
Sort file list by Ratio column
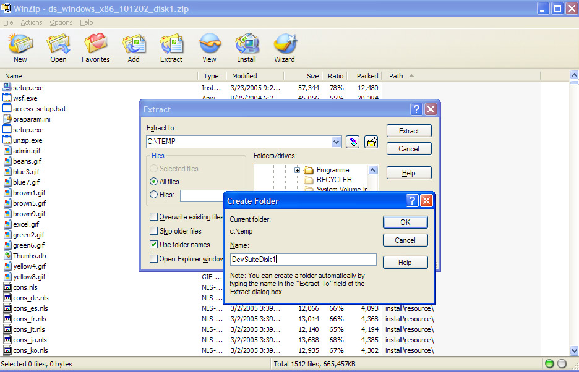coord(335,76)
